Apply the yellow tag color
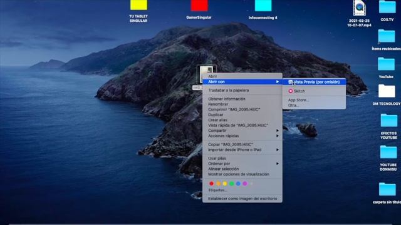The image size is (401, 225). 225,183
